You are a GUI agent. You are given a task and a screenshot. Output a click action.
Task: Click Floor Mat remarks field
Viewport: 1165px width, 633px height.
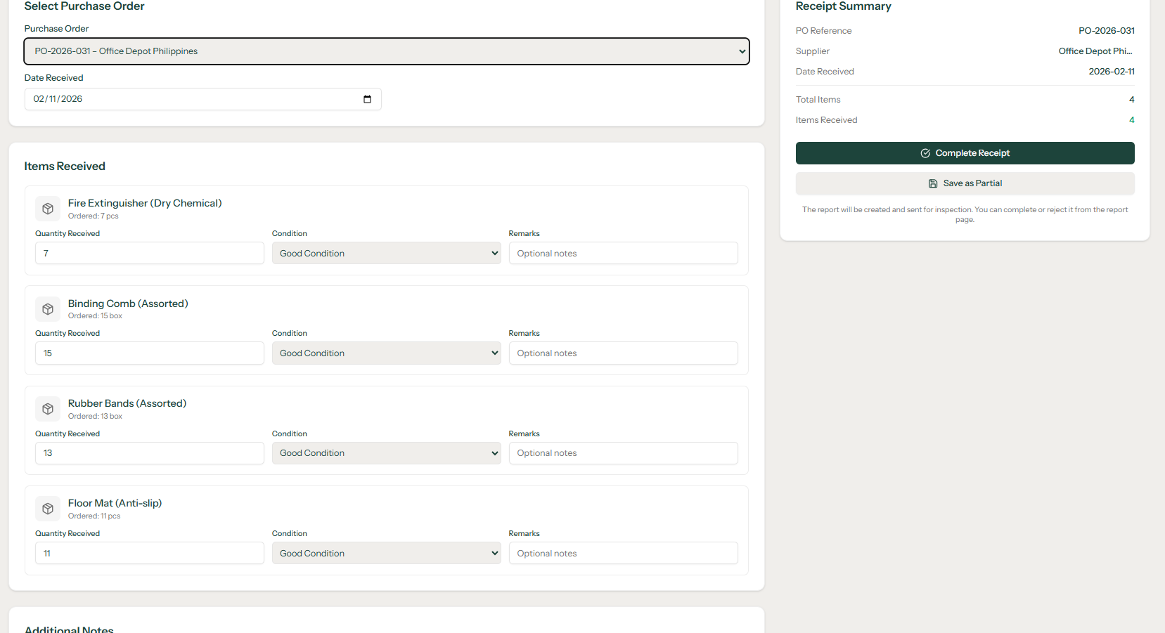(624, 553)
